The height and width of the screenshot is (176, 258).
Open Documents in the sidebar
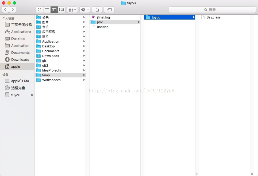point(17,53)
